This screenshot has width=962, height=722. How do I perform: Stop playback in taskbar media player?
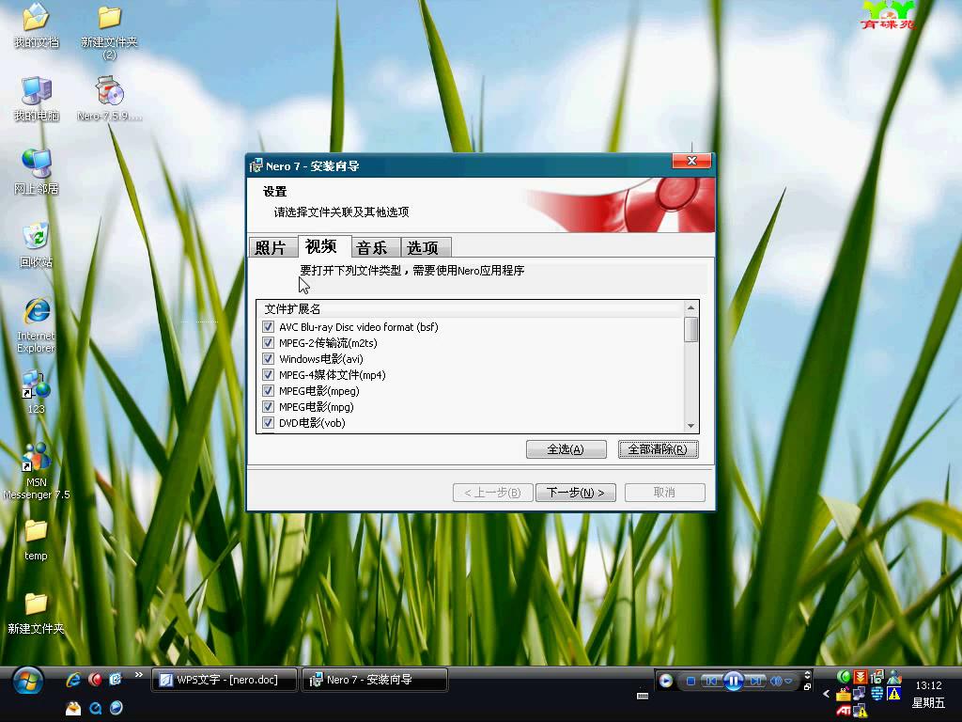690,681
